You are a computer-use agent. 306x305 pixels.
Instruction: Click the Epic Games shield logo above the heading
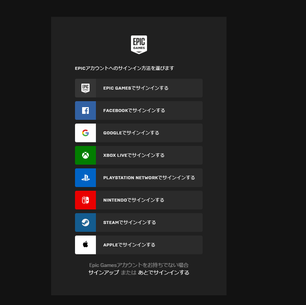click(x=139, y=45)
